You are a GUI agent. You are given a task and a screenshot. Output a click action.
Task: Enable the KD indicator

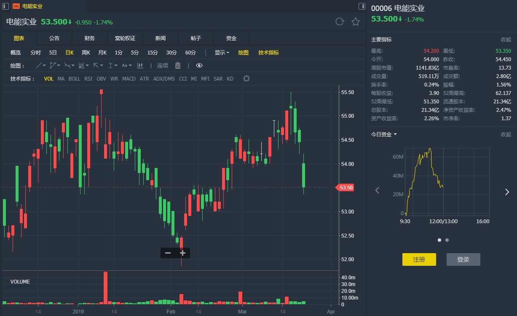click(230, 79)
